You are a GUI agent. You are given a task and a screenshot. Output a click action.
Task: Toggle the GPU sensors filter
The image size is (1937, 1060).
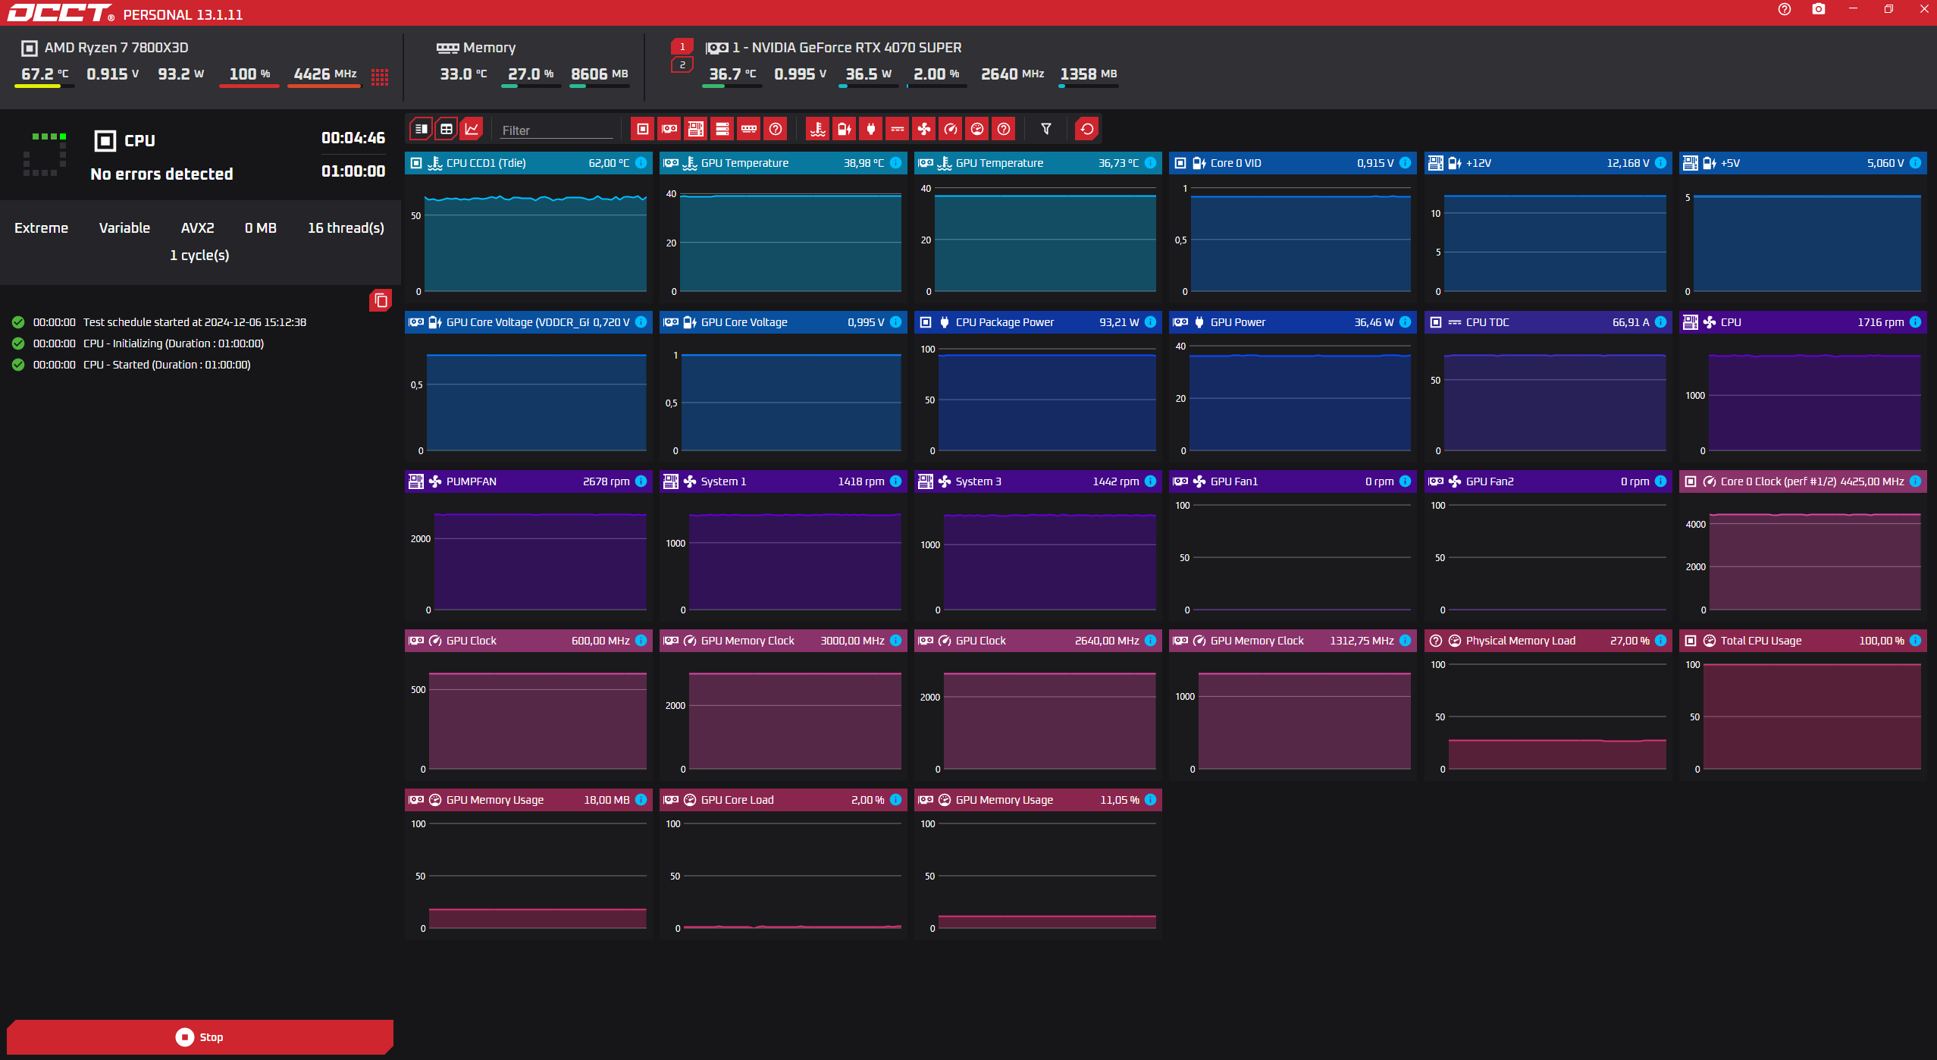669,129
